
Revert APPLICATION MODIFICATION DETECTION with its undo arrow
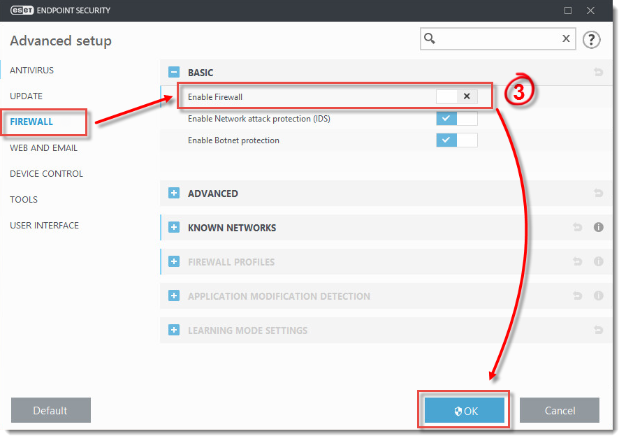tap(577, 296)
